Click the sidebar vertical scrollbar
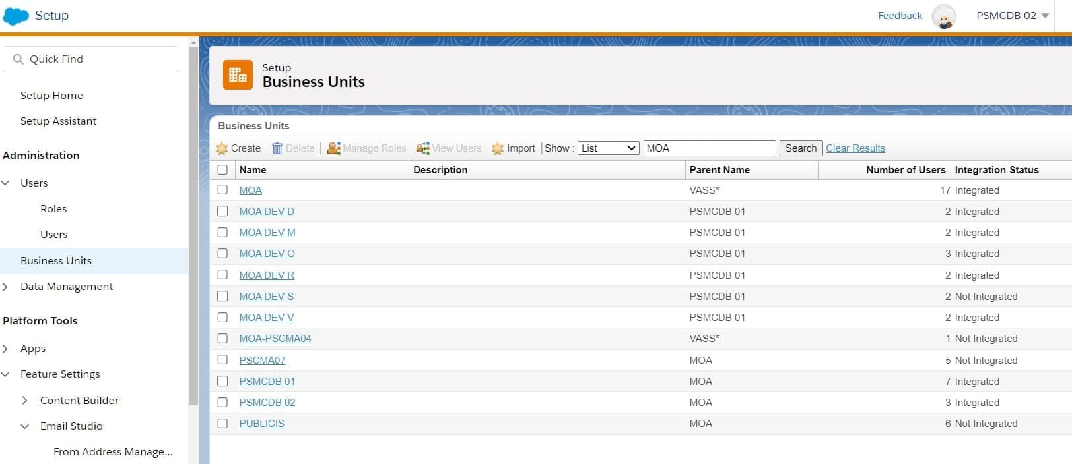The image size is (1072, 464). pos(193,224)
